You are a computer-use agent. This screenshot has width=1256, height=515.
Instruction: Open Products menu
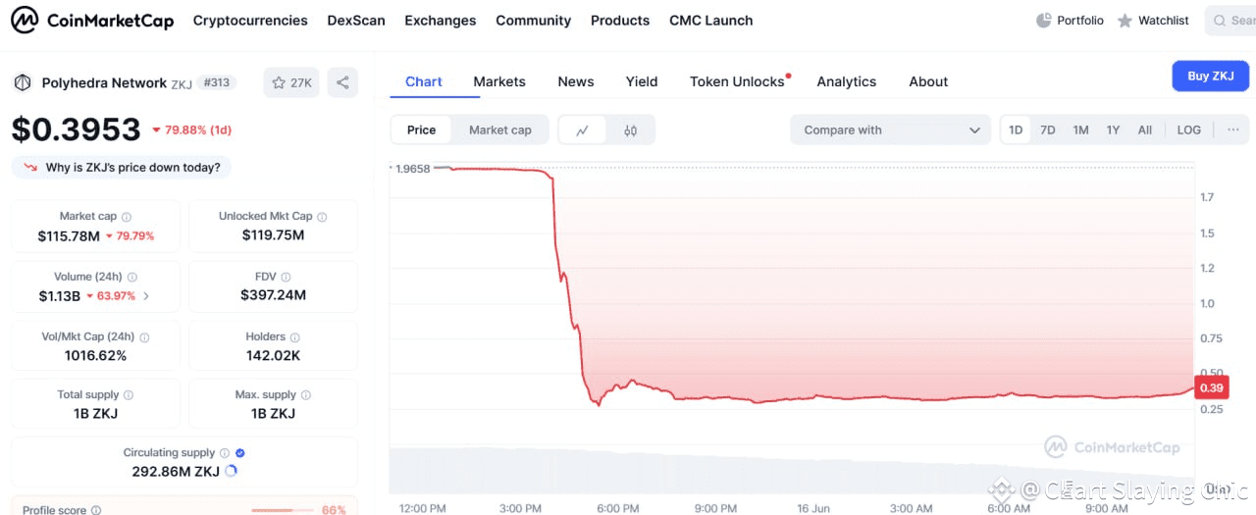point(620,21)
